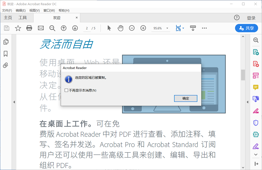
Task: Open 窗口(W) menu
Action: click(49, 10)
